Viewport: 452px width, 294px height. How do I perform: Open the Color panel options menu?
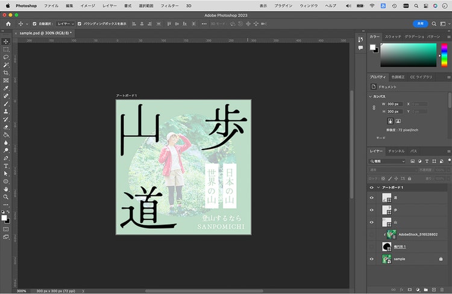(449, 37)
